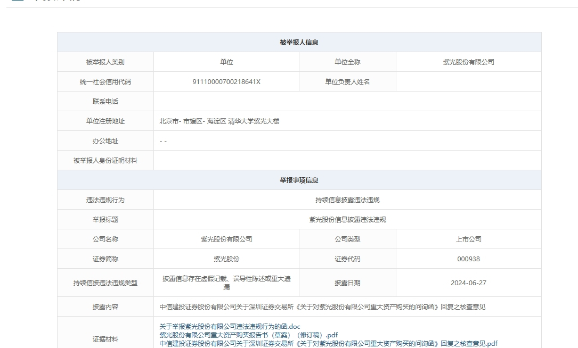Select the report title 紫光股份信息披露违法违规
The image size is (578, 348).
click(x=347, y=219)
